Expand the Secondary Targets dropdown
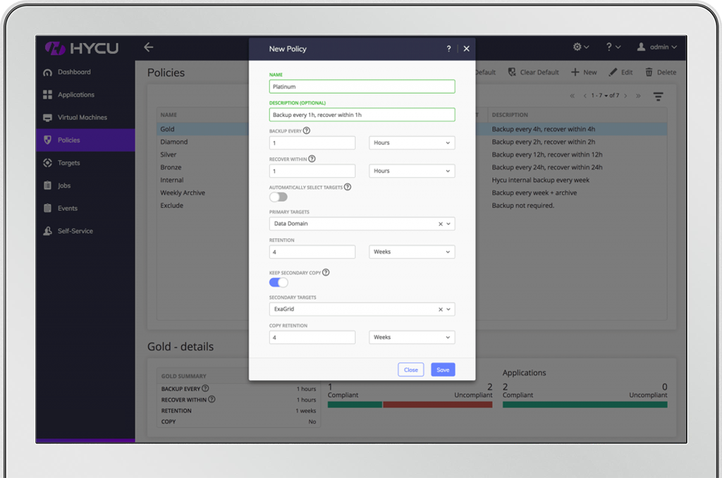This screenshot has height=478, width=722. 448,310
